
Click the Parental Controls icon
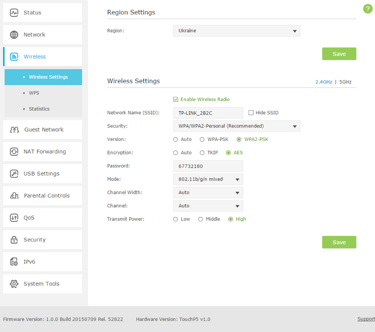point(14,195)
